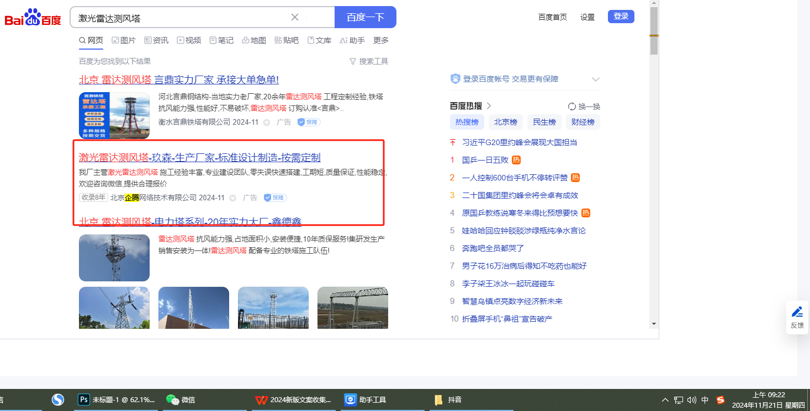The image size is (810, 411).
Task: Switch to the 财经榜 tab
Action: pos(583,122)
